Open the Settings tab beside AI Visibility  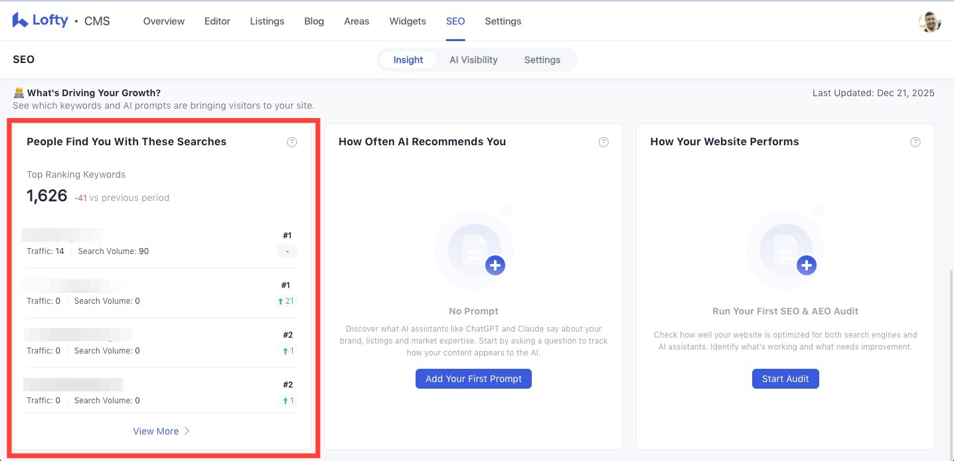point(542,60)
